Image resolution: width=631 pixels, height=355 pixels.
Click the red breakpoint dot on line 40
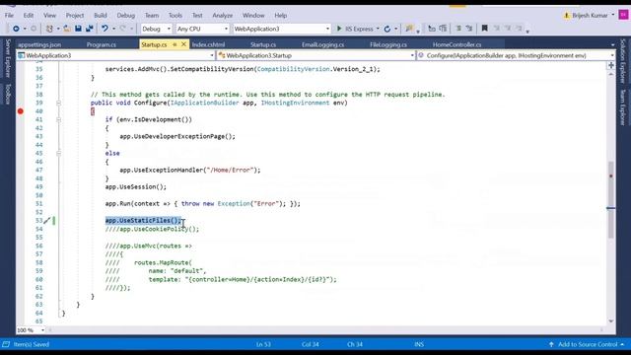(21, 111)
